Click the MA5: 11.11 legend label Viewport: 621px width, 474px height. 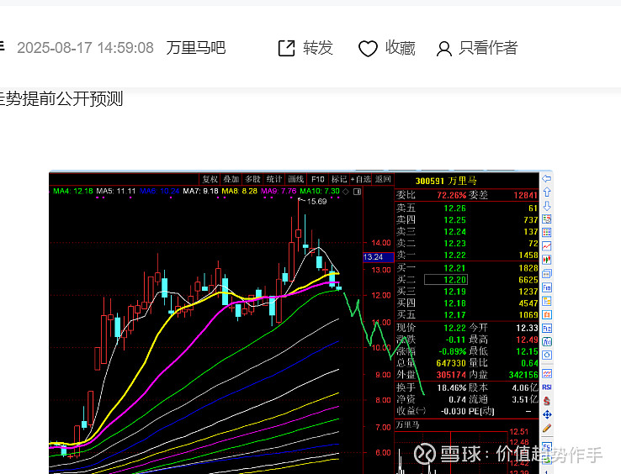coord(115,191)
